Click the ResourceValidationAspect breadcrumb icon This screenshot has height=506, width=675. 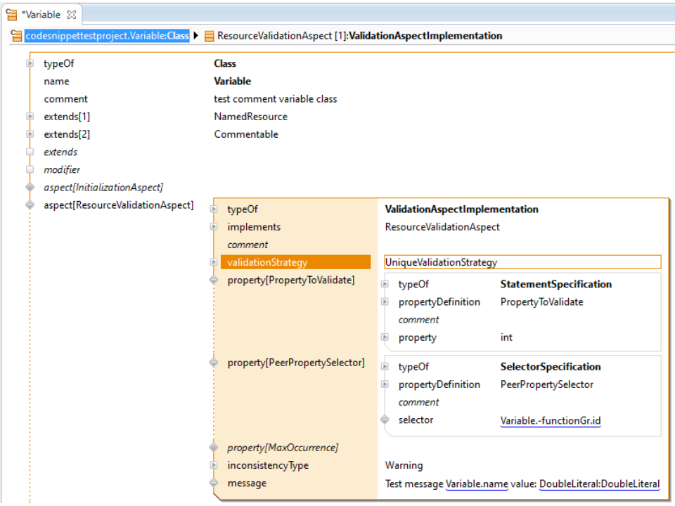(210, 36)
